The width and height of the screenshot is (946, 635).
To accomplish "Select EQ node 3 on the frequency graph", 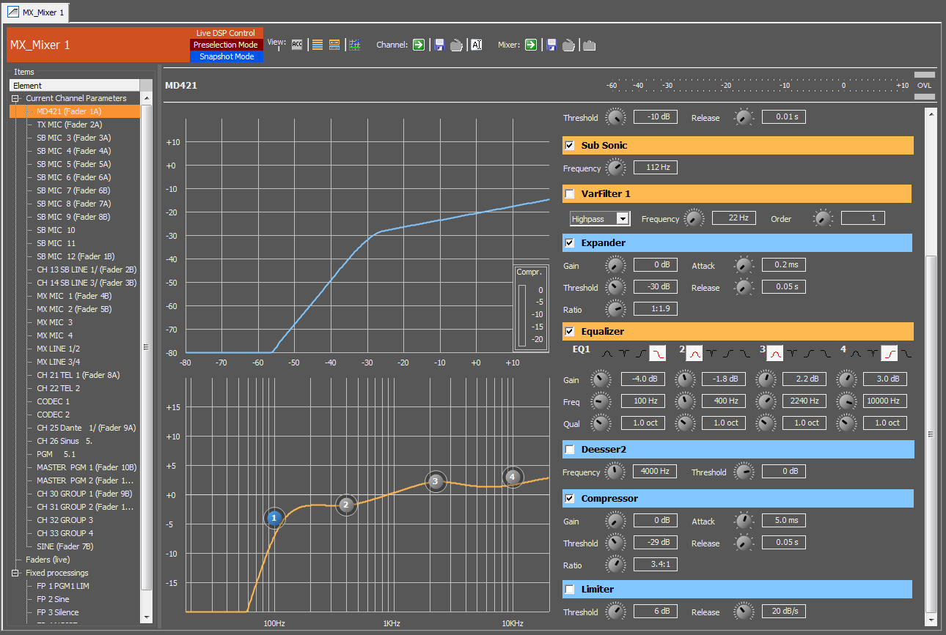I will (x=436, y=481).
